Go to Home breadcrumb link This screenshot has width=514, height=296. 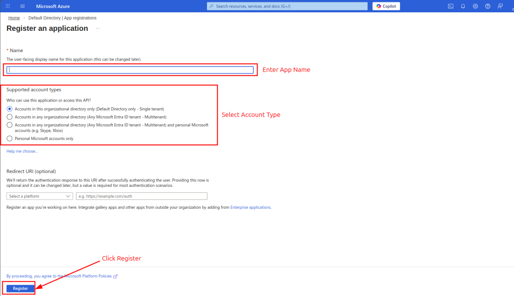[x=14, y=18]
